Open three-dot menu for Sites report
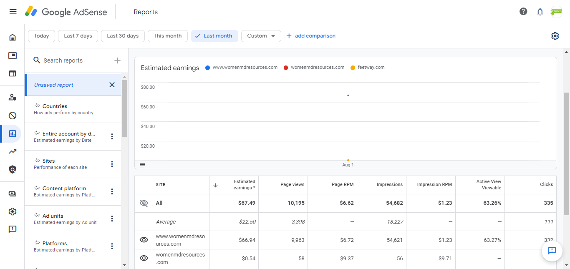The image size is (570, 269). (112, 164)
